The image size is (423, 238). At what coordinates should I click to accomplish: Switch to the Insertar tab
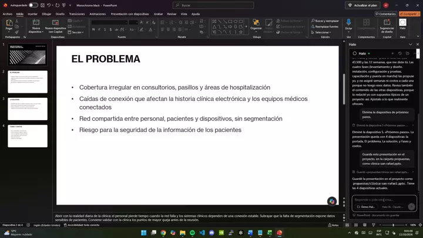coord(32,14)
